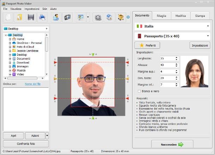Click the person portrait toolbar icon
Viewport: 215px width, 155px height.
coord(56,17)
